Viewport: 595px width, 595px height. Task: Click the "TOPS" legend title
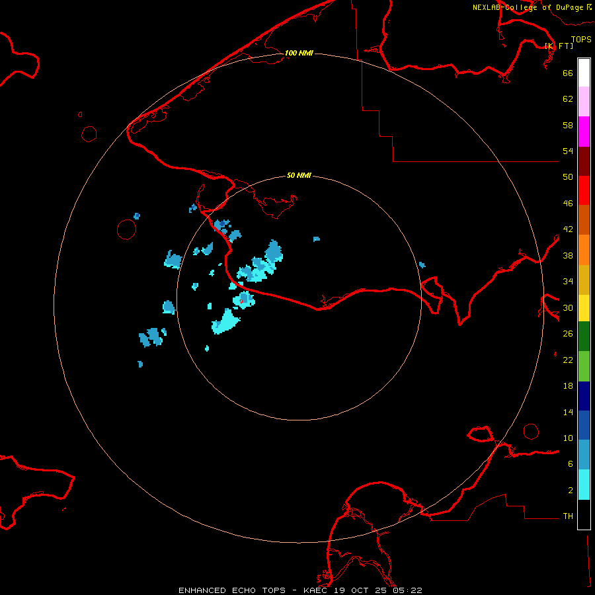point(581,39)
